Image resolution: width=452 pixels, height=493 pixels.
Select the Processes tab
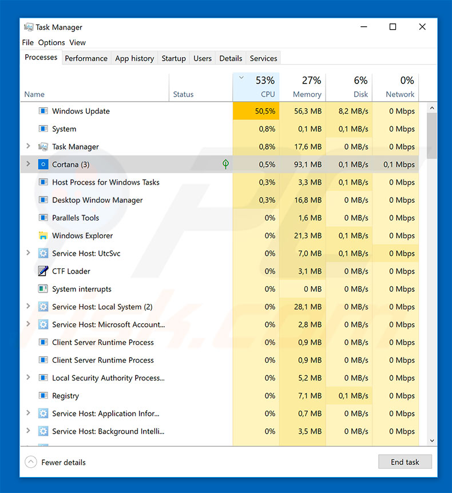tap(41, 58)
